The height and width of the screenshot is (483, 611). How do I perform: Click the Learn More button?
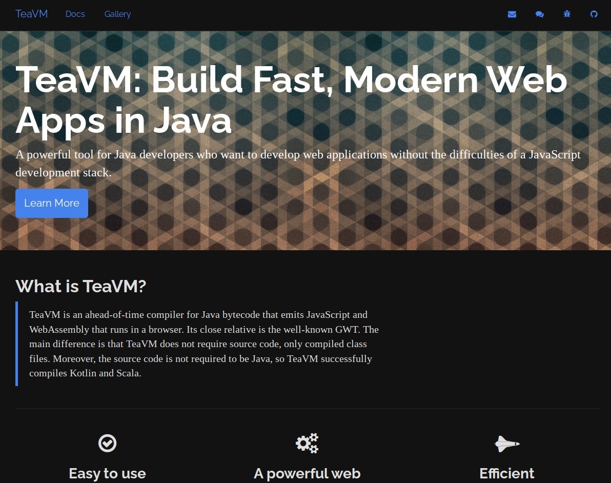52,203
